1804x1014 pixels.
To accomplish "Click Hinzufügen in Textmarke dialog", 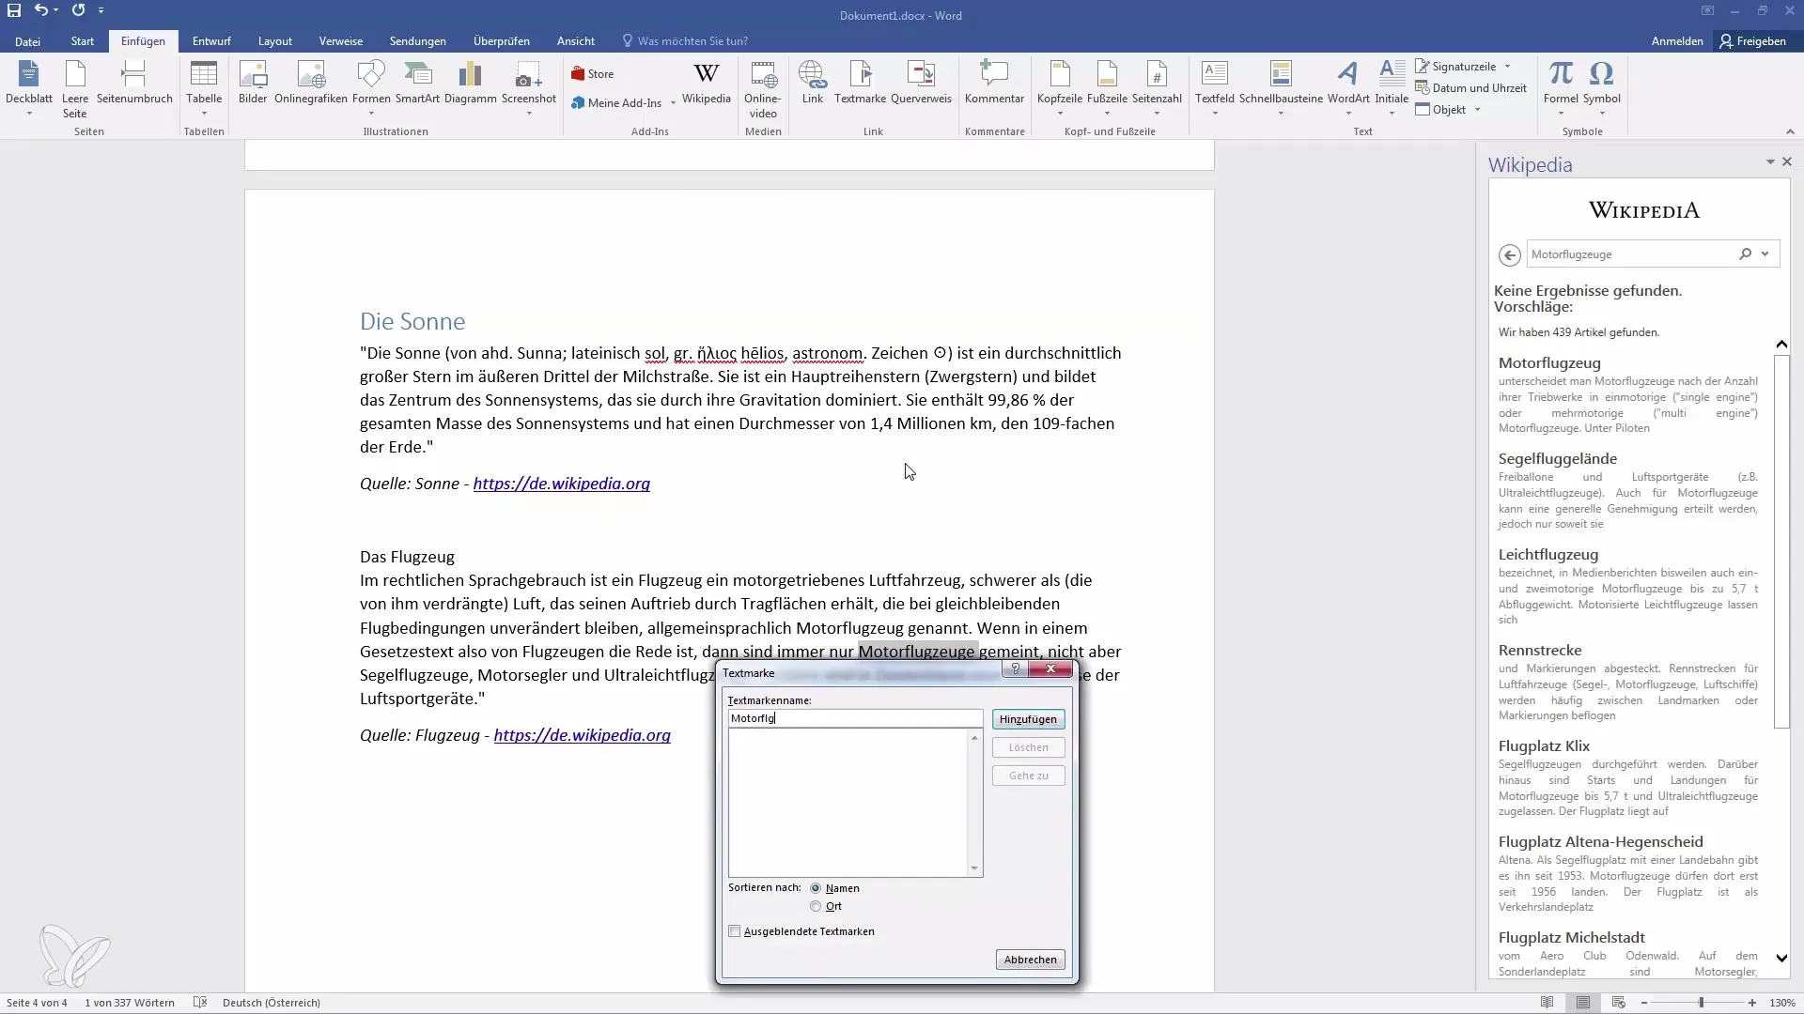I will point(1028,719).
